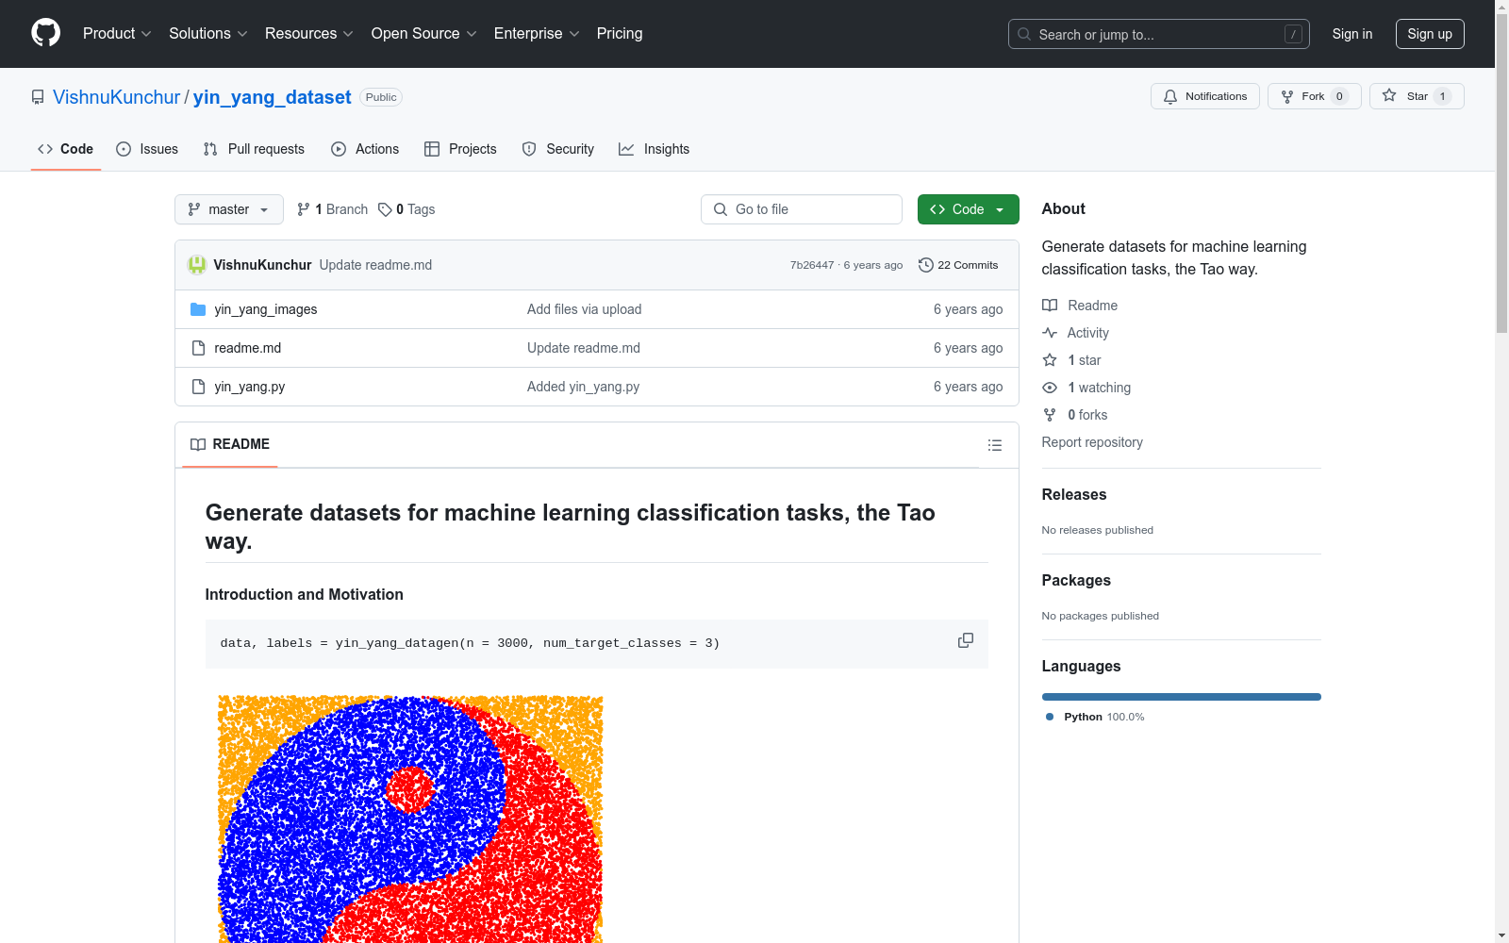Open the Pricing page

[620, 33]
